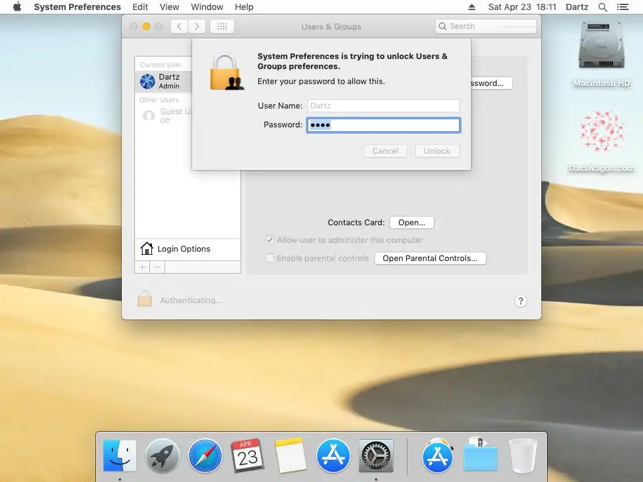Click Open Parental Controls button

430,258
